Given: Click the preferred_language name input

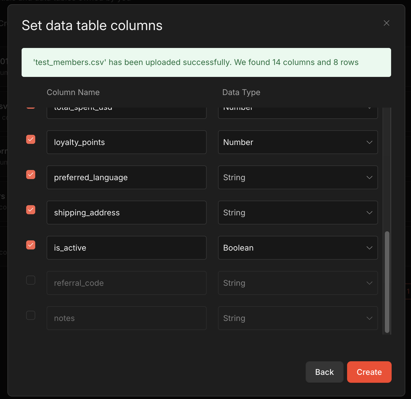Looking at the screenshot, I should pos(126,177).
